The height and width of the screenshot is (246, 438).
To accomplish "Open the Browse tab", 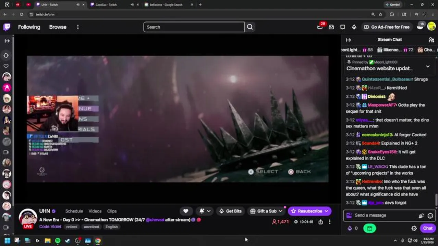I will [x=58, y=27].
